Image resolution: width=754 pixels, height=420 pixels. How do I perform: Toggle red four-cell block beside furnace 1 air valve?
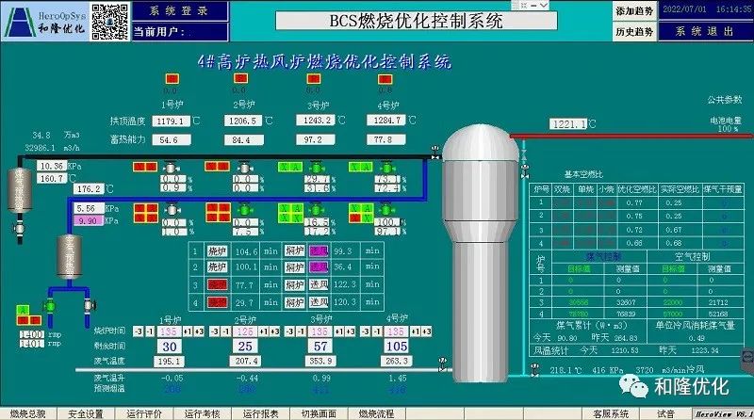point(146,213)
